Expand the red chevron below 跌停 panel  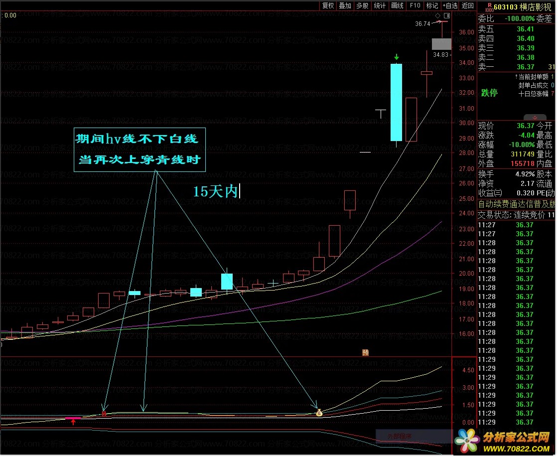(x=535, y=118)
